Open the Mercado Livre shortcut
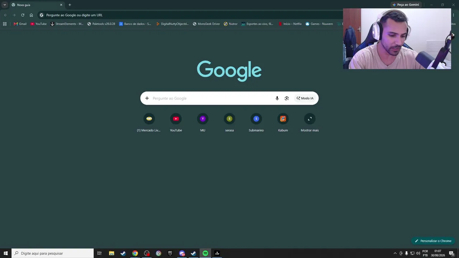Viewport: 459px width, 258px height. click(x=149, y=123)
